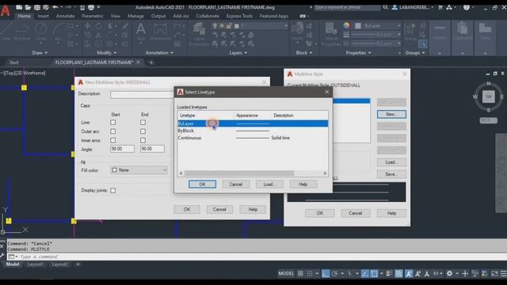Open the AutoCAD application menu logo
Viewport: 507px width, 285px height.
6,10
